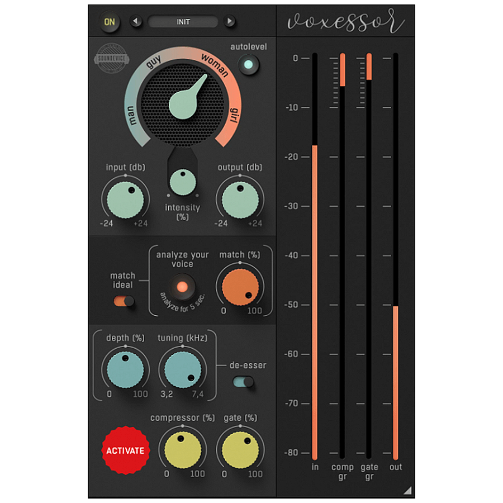Click the de-esser depth (%) knob
The width and height of the screenshot is (503, 503).
tap(125, 370)
